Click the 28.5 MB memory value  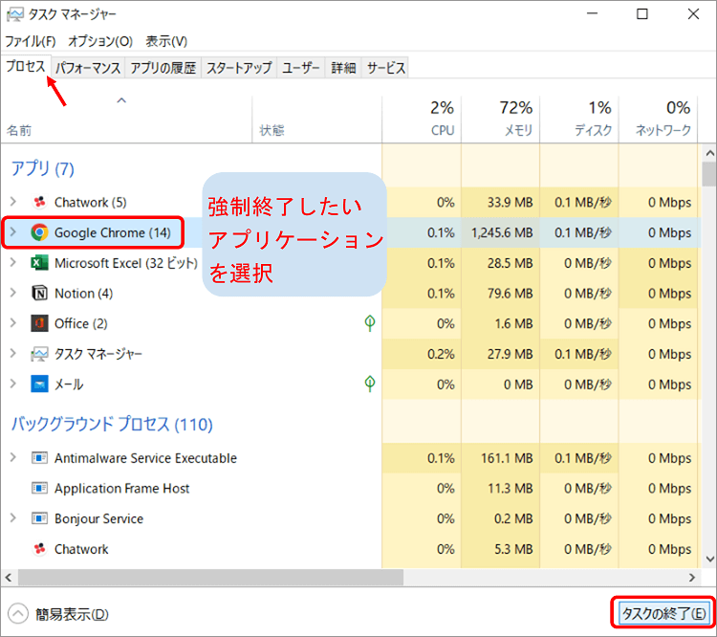click(510, 263)
